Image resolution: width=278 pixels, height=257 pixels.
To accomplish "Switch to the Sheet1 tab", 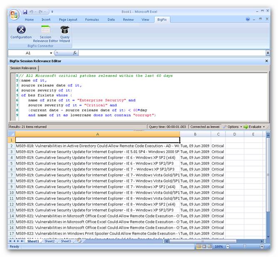I will (x=33, y=241).
